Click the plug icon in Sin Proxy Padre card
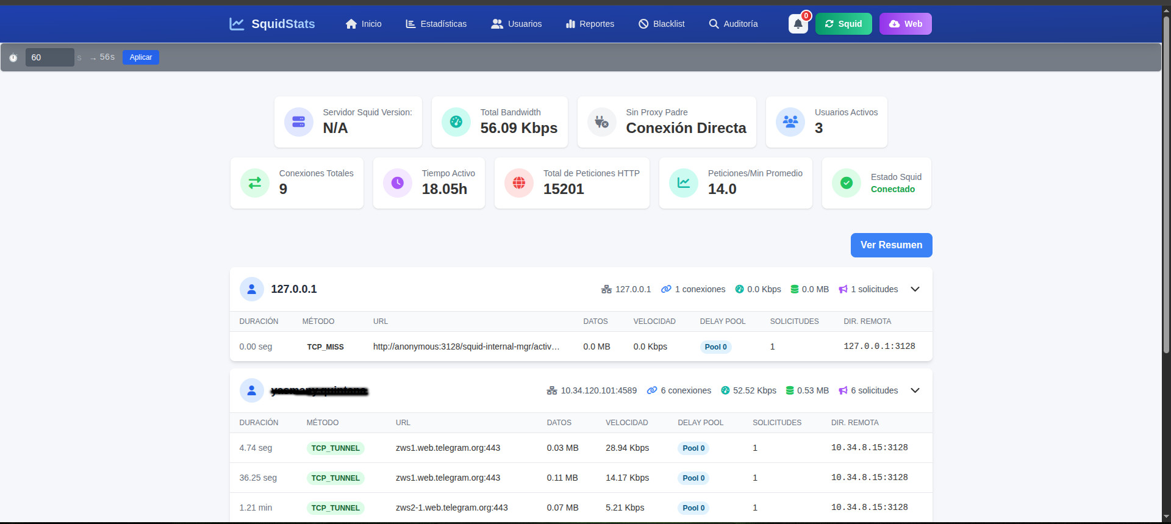This screenshot has height=524, width=1171. pyautogui.click(x=601, y=122)
